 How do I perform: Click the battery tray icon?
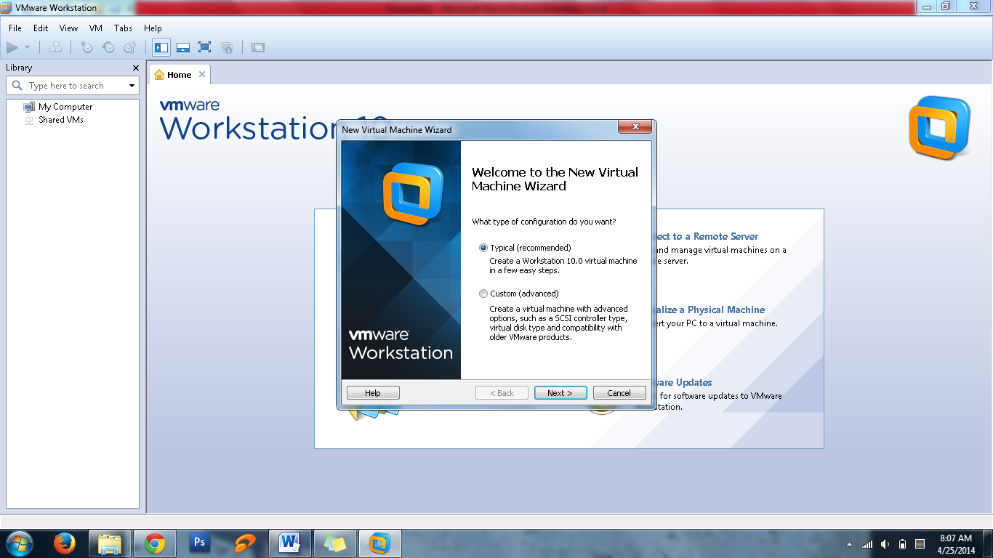click(903, 544)
